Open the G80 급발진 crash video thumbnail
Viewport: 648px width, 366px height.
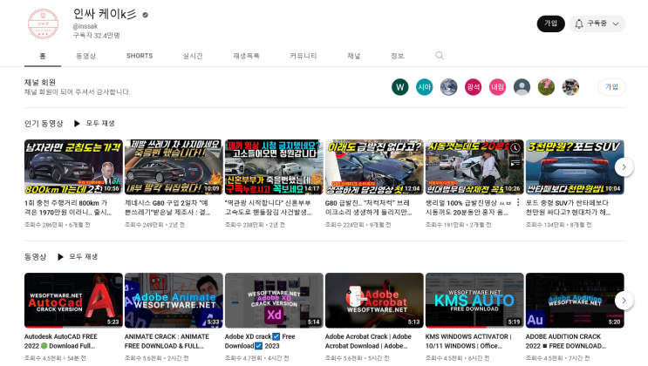(374, 167)
